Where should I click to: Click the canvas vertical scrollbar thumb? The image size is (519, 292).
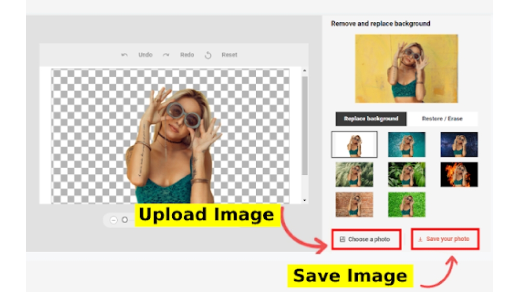305,126
